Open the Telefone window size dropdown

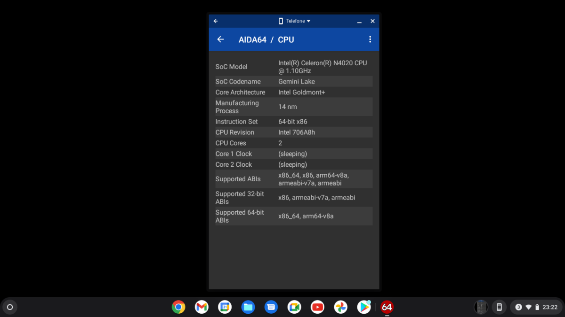tap(294, 21)
